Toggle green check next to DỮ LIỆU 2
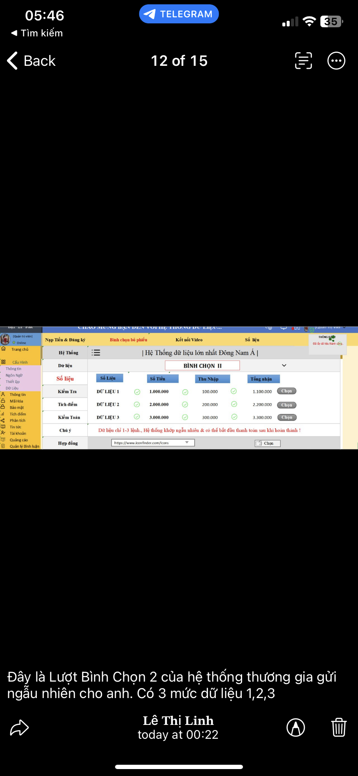This screenshot has height=776, width=358. (x=137, y=404)
